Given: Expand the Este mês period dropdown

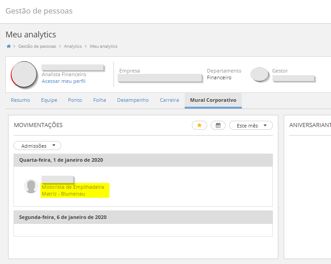Looking at the screenshot, I should (251, 126).
